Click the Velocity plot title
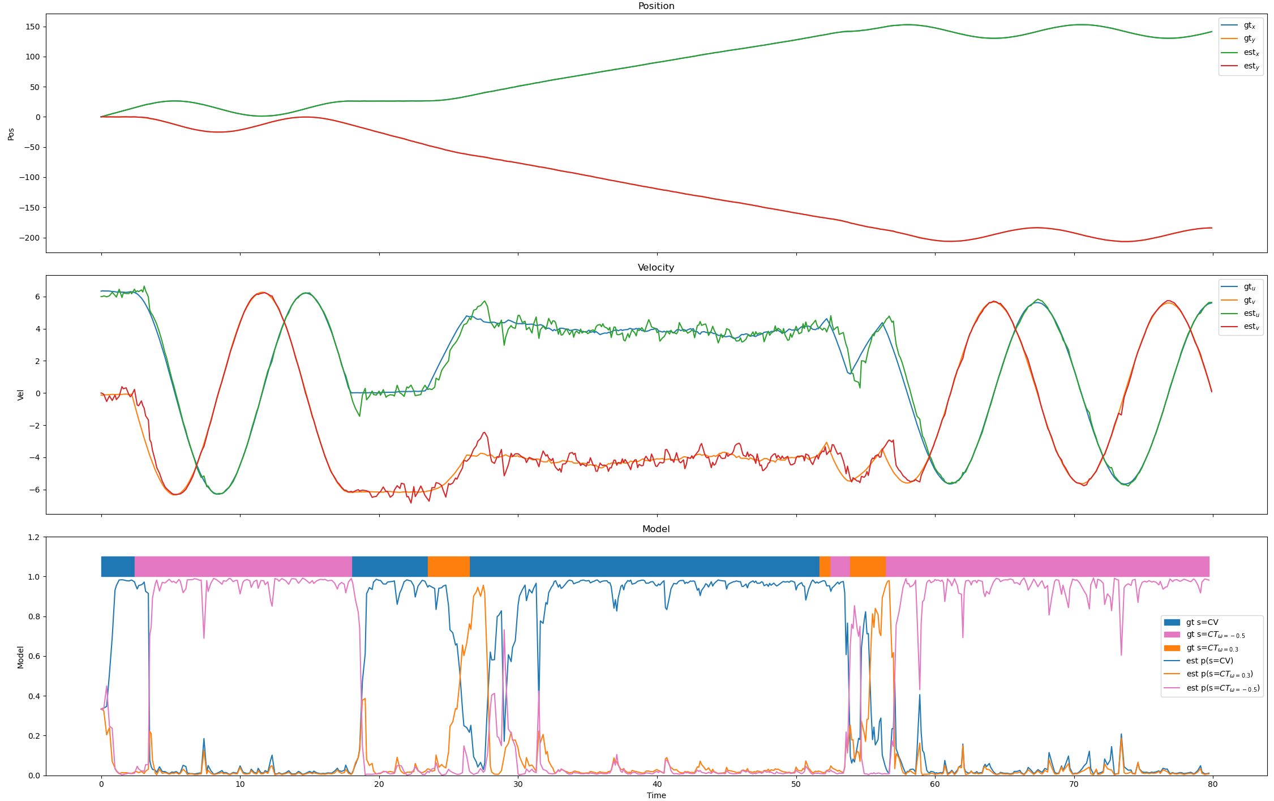The height and width of the screenshot is (801, 1274). click(656, 268)
